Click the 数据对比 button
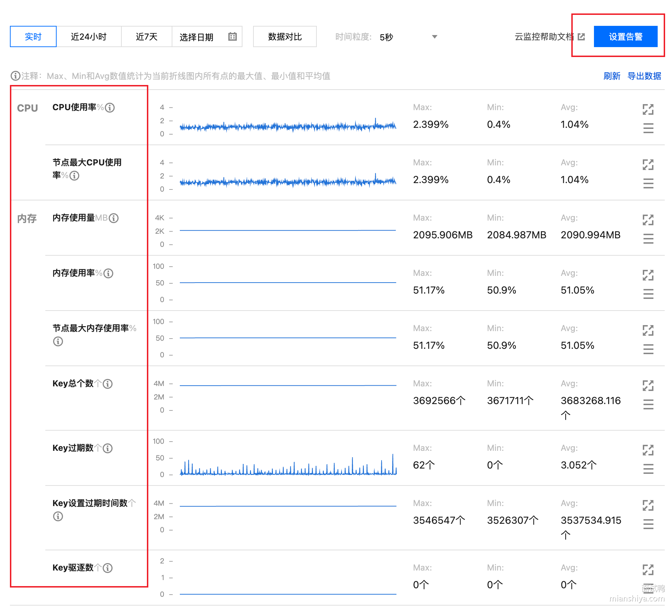 click(285, 37)
